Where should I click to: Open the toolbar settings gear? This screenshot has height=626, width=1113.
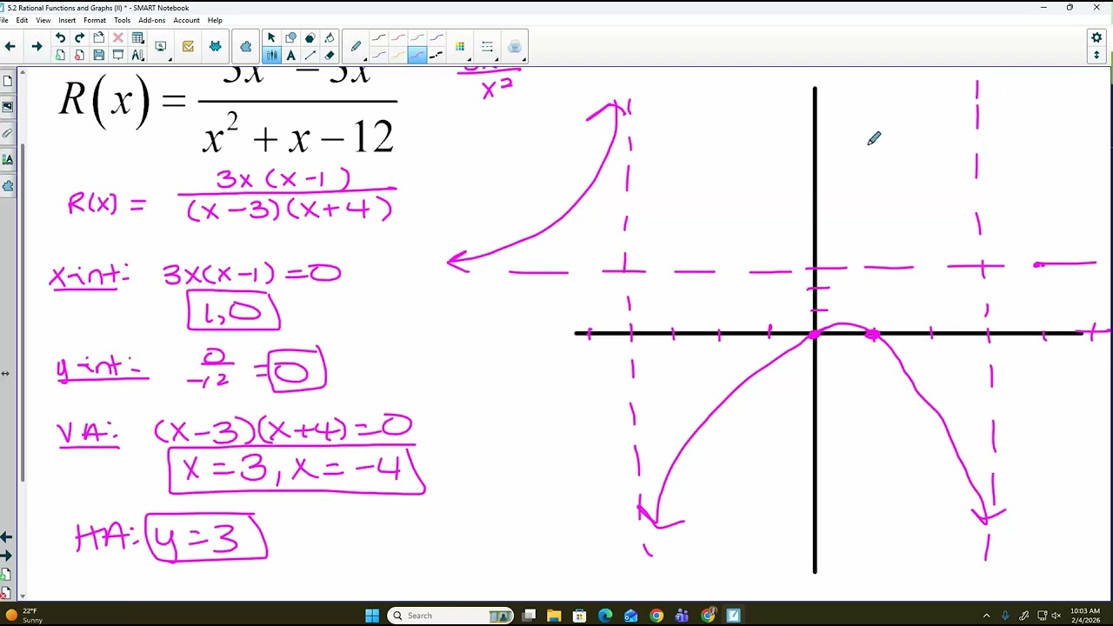[1096, 38]
